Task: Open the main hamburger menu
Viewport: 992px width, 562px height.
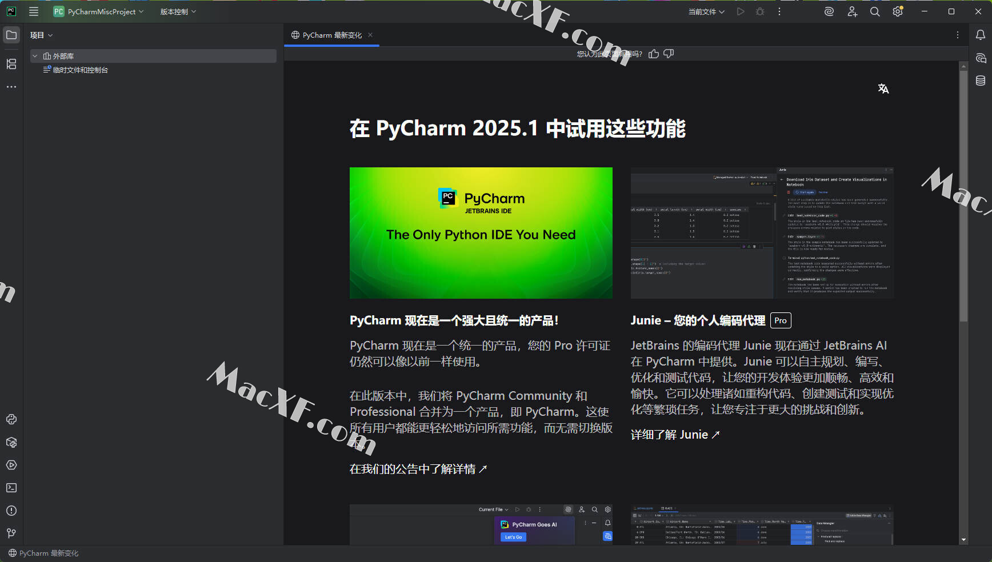Action: 34,11
